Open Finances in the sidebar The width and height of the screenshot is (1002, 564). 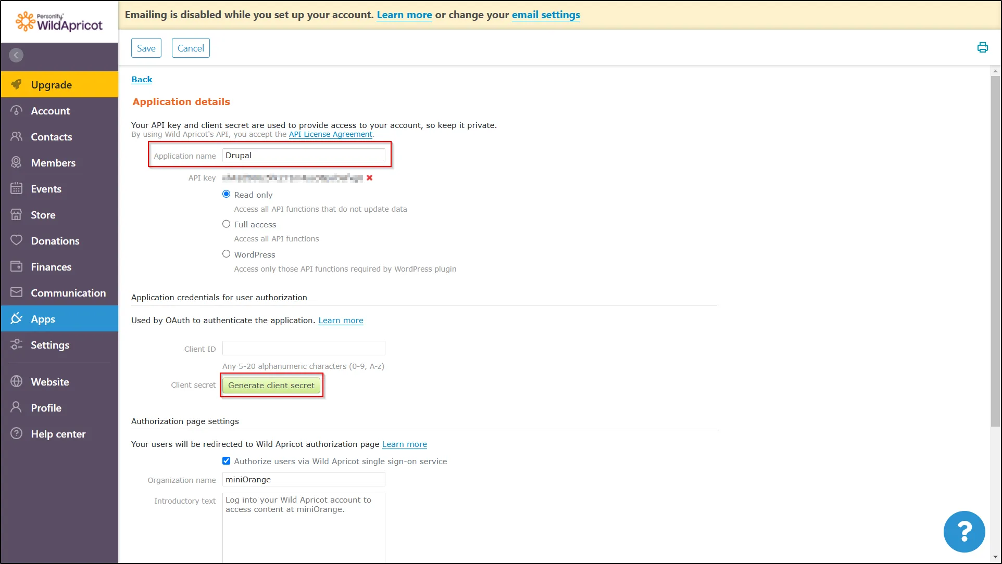59,266
